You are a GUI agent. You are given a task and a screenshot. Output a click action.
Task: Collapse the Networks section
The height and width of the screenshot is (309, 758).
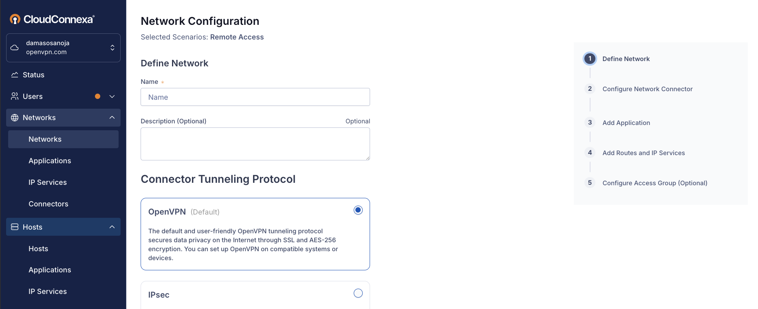pyautogui.click(x=112, y=117)
